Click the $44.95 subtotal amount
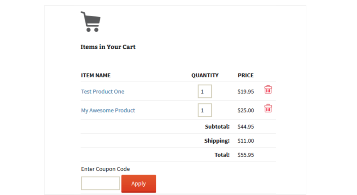 pos(246,126)
